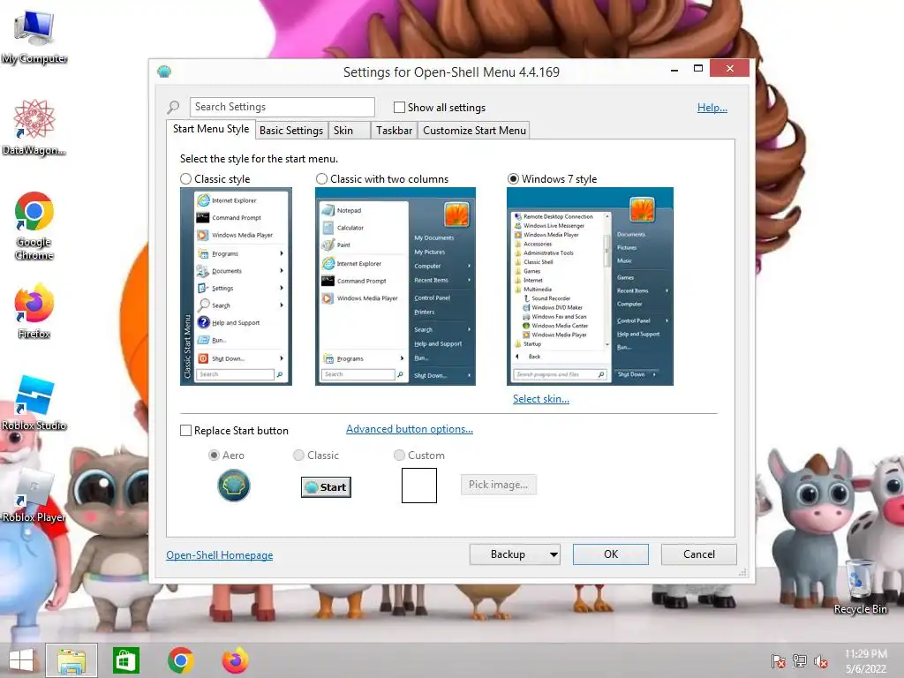The image size is (904, 678).
Task: Click the Open-Shell shell icon in title bar
Action: 164,72
